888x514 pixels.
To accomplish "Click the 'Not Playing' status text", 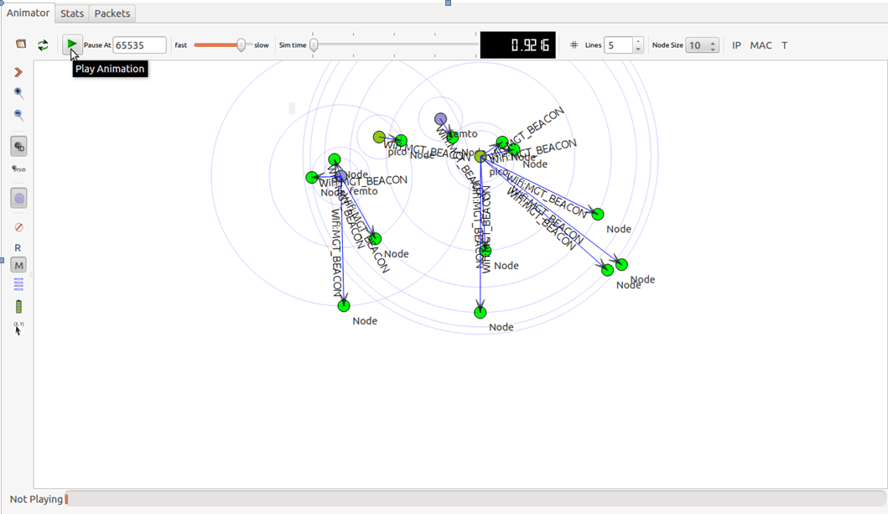I will pos(36,499).
